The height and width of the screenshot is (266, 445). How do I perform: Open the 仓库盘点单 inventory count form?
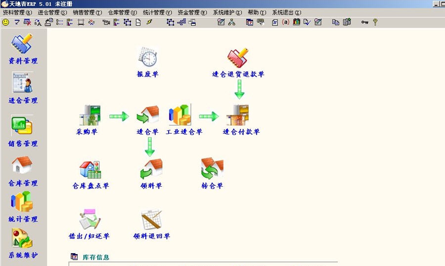pyautogui.click(x=91, y=174)
